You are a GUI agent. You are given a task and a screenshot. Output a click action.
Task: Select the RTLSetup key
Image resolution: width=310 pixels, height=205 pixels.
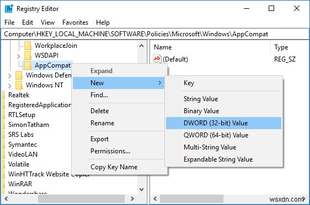tap(22, 115)
